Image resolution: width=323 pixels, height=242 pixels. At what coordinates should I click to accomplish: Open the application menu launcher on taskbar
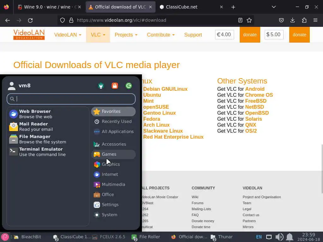[5, 237]
